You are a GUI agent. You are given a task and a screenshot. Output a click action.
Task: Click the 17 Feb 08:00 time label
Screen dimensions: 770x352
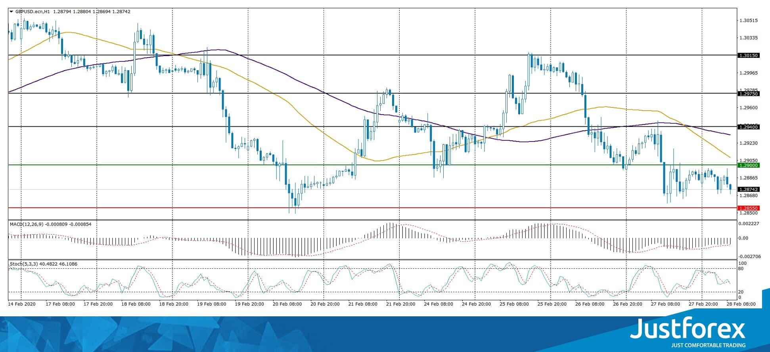point(60,304)
